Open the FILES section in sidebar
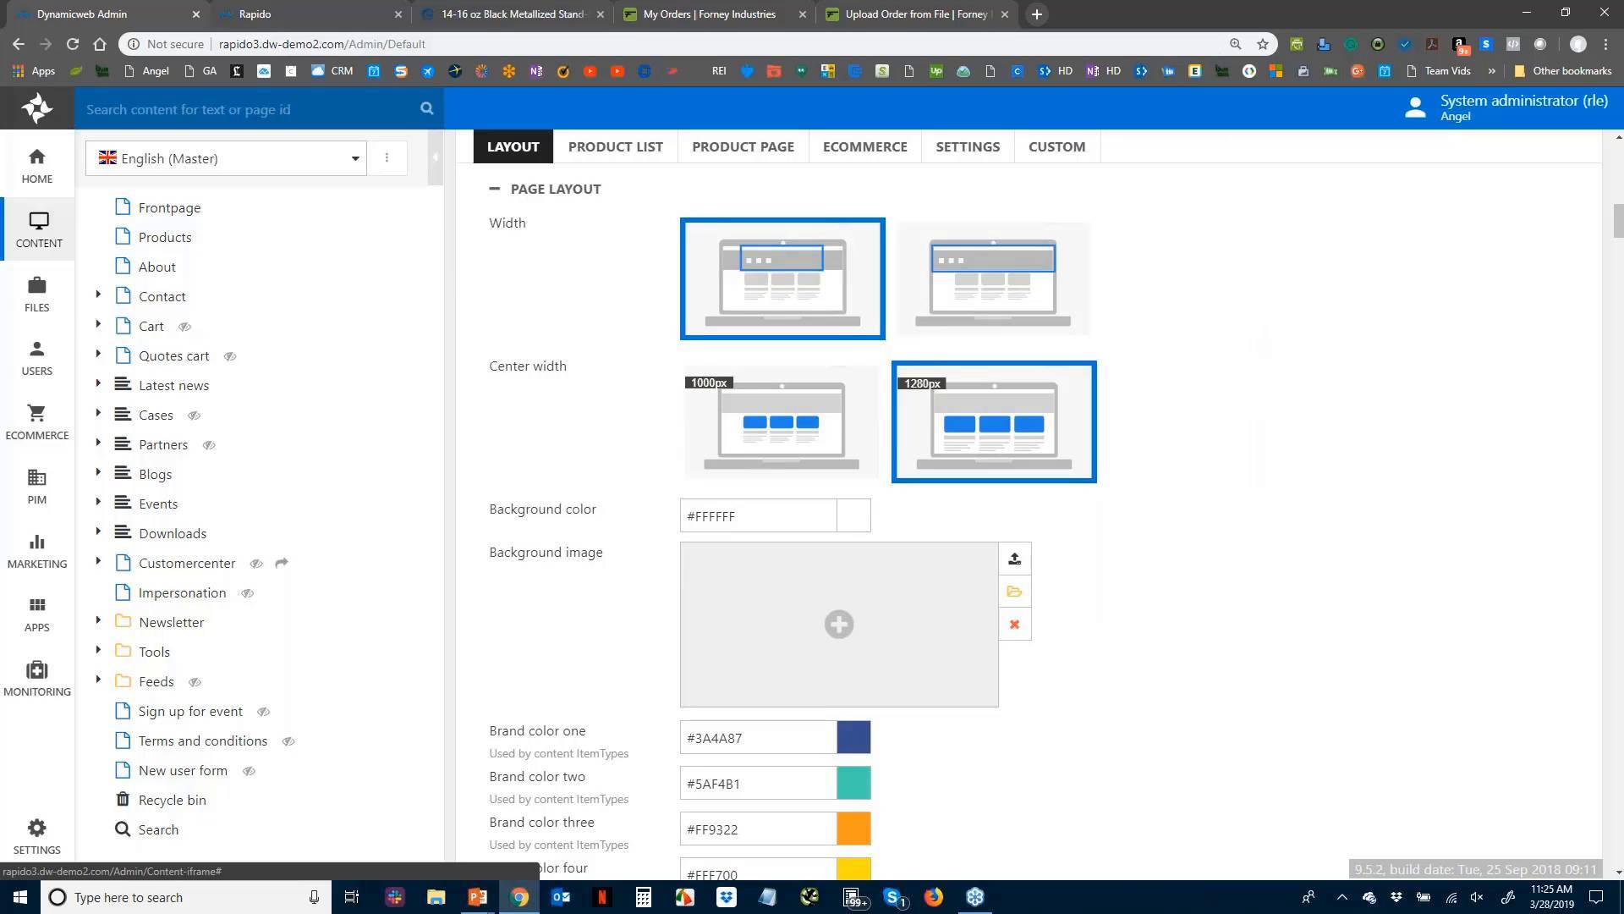 [36, 295]
